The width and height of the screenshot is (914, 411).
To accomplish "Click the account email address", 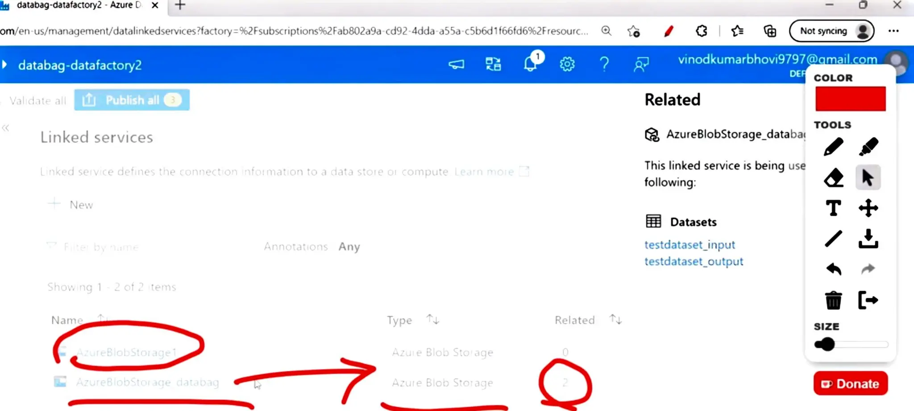I will tap(777, 60).
